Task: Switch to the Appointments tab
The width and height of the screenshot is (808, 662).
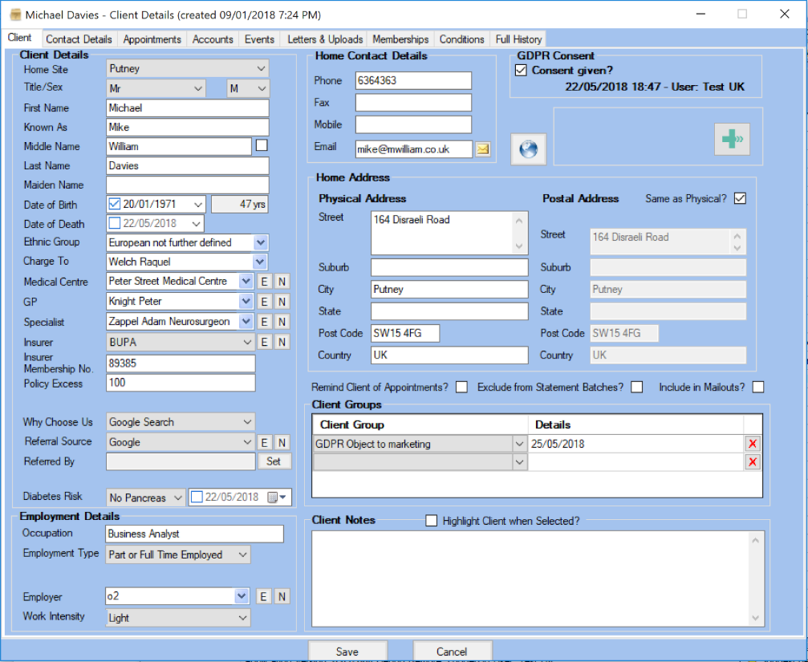Action: pos(152,39)
